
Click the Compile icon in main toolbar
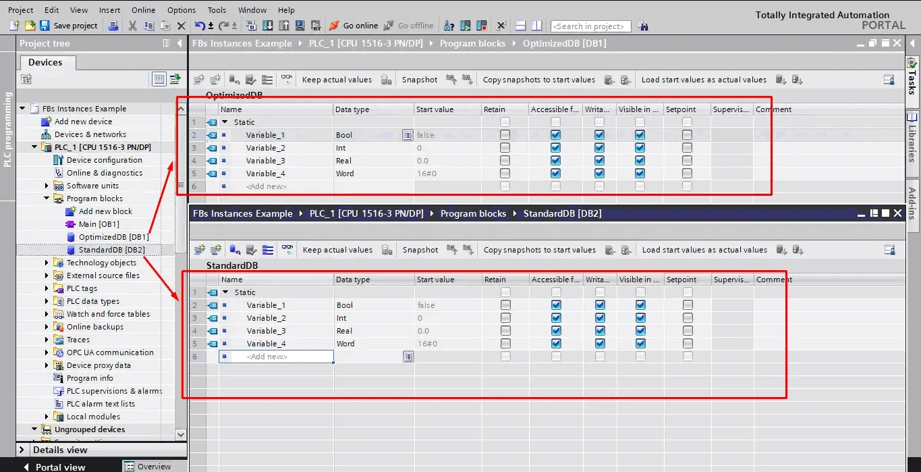(x=252, y=26)
